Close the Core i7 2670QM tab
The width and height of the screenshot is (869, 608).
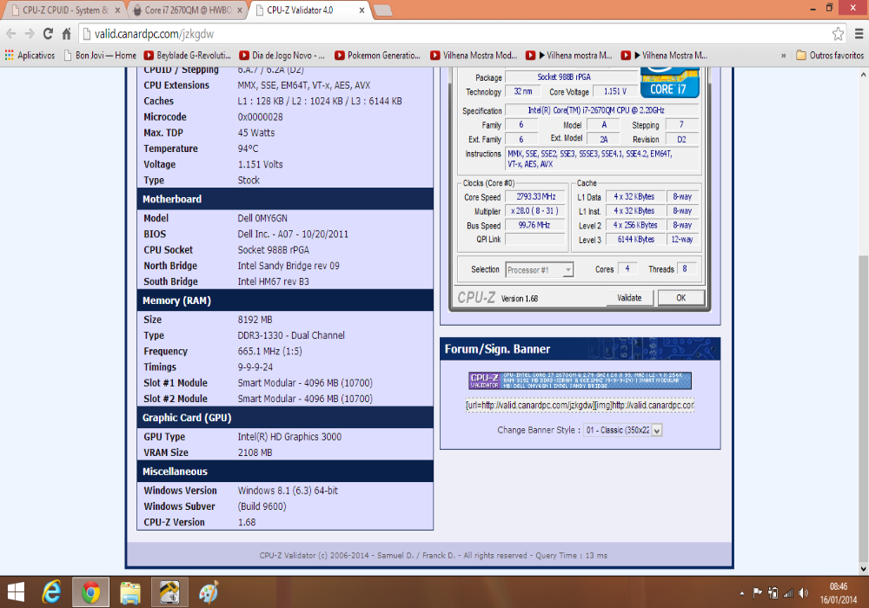(240, 10)
